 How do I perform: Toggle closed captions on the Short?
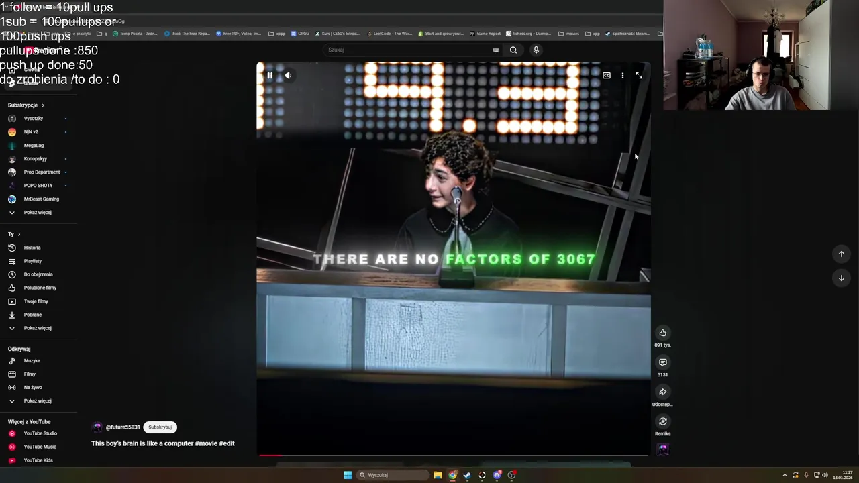tap(607, 76)
